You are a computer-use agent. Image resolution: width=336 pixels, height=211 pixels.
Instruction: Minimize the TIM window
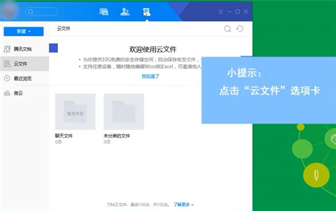(229, 12)
